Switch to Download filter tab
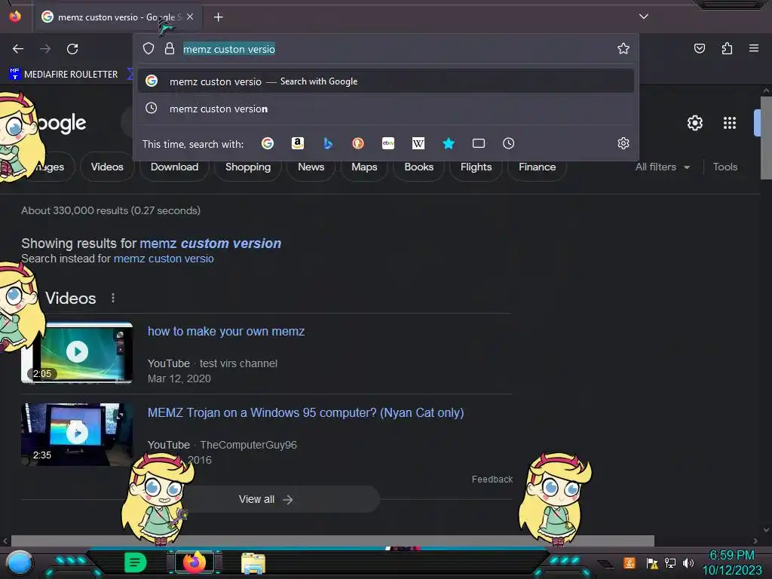 point(174,167)
